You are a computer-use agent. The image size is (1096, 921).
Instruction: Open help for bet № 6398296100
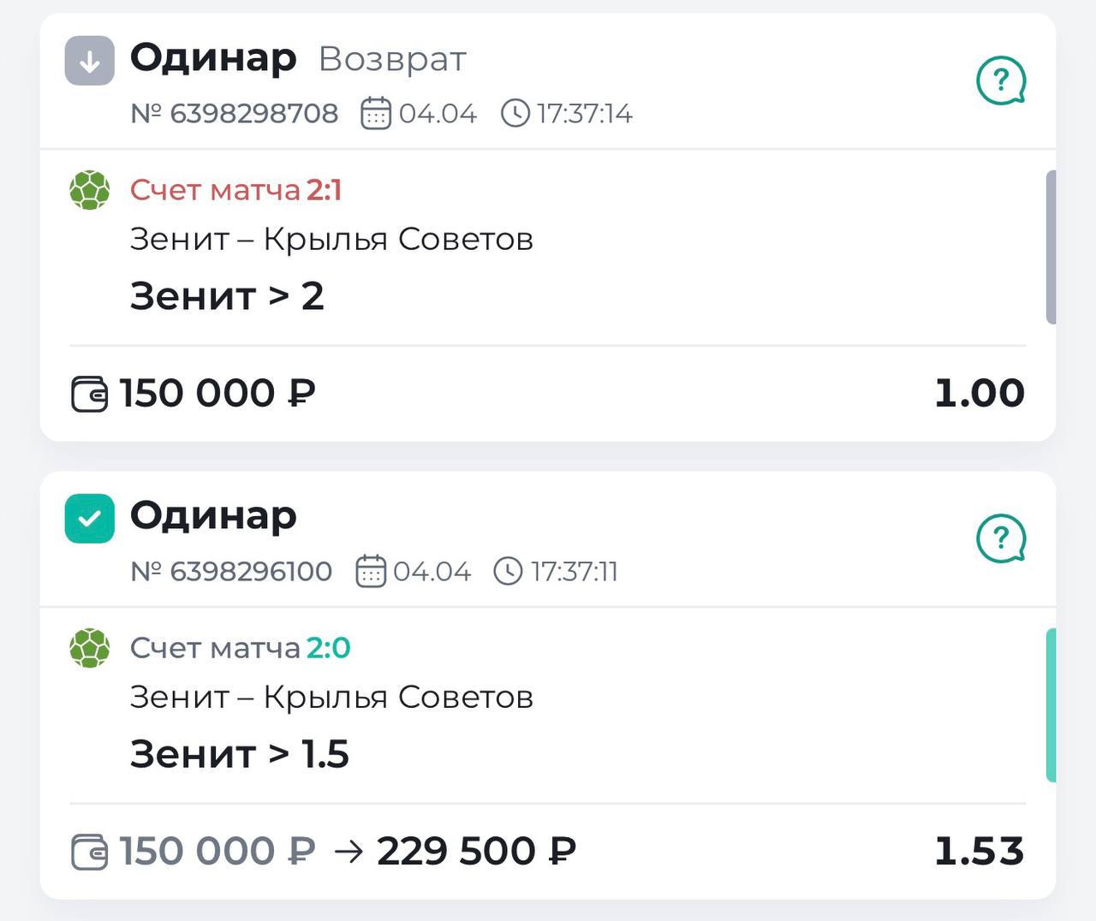1000,538
